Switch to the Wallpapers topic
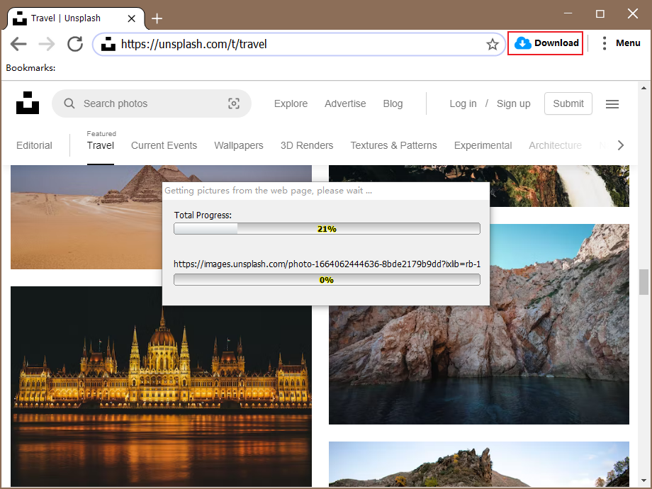 pos(239,145)
